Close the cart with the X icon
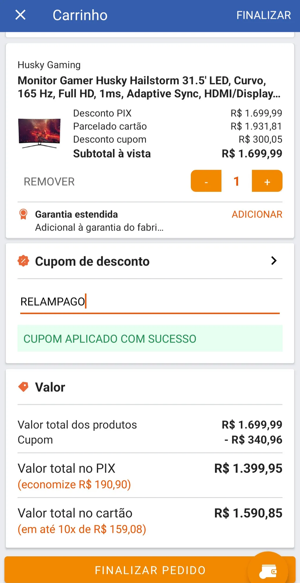The height and width of the screenshot is (583, 300). pos(20,15)
